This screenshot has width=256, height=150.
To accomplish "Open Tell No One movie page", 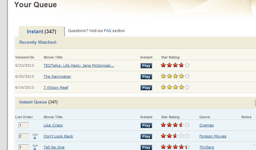I will tap(54, 147).
